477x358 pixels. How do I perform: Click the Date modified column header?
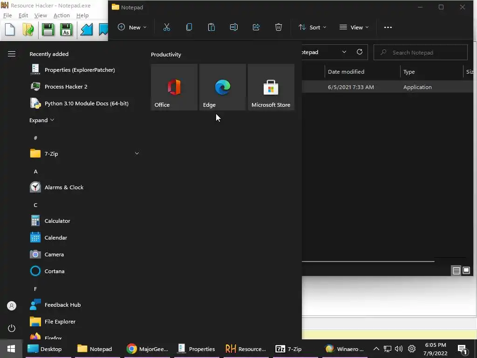(362, 72)
